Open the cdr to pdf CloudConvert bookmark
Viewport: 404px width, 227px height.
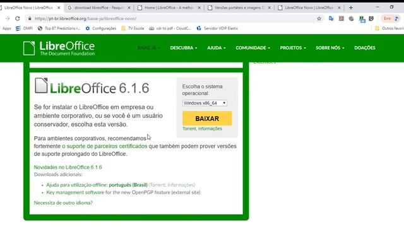tap(170, 28)
